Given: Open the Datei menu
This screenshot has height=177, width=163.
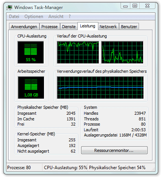Looking at the screenshot, I should point(14,16).
